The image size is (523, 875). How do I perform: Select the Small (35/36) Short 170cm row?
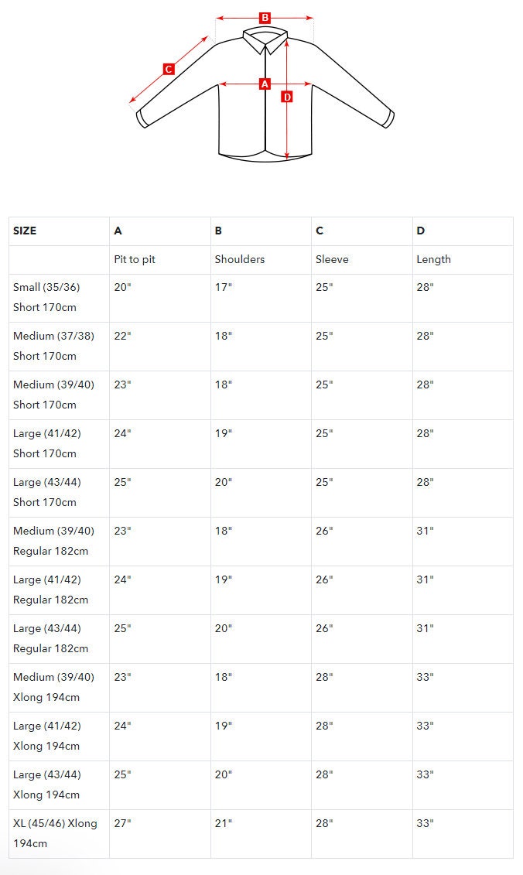261,298
